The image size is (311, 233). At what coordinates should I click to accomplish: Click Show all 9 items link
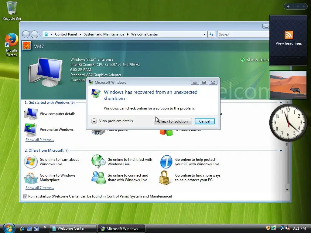(40, 140)
